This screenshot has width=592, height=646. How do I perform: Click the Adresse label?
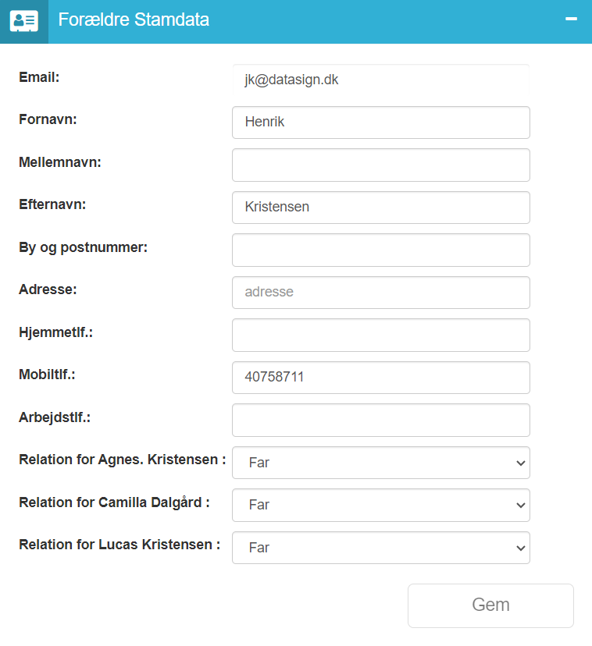(x=48, y=289)
